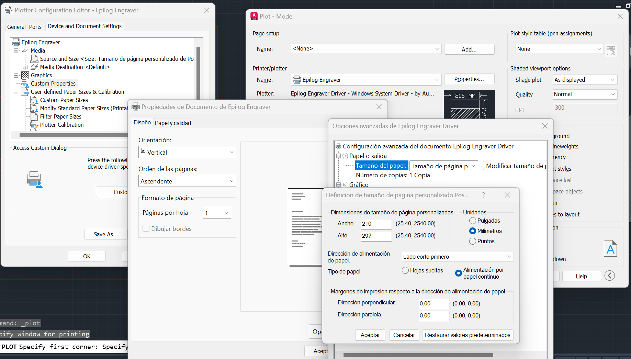Click the Access Custom Dialog printer icon
Image resolution: width=631 pixels, height=359 pixels.
[x=34, y=179]
